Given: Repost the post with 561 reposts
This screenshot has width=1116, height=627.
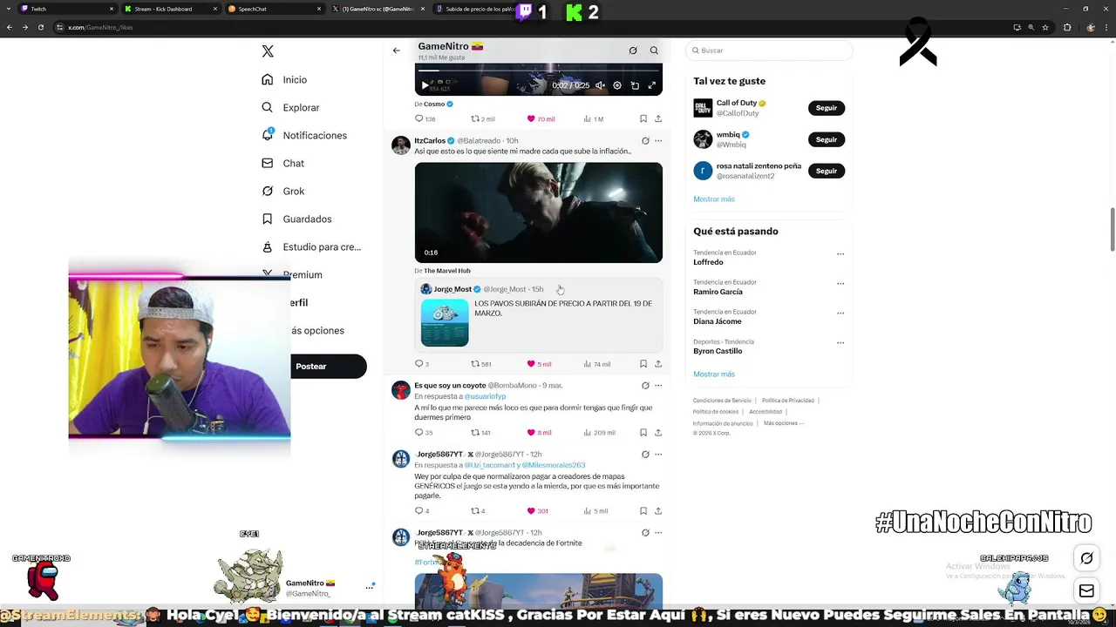Looking at the screenshot, I should point(481,364).
